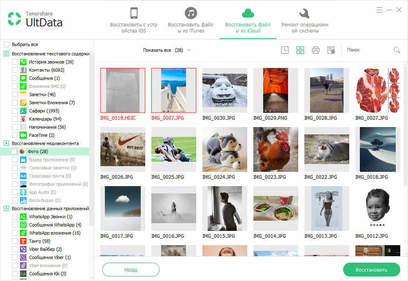Click the print icon
This screenshot has width=408, height=281.
[316, 50]
